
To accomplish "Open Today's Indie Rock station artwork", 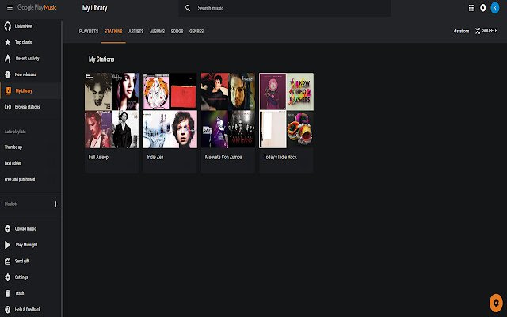I will coord(286,110).
